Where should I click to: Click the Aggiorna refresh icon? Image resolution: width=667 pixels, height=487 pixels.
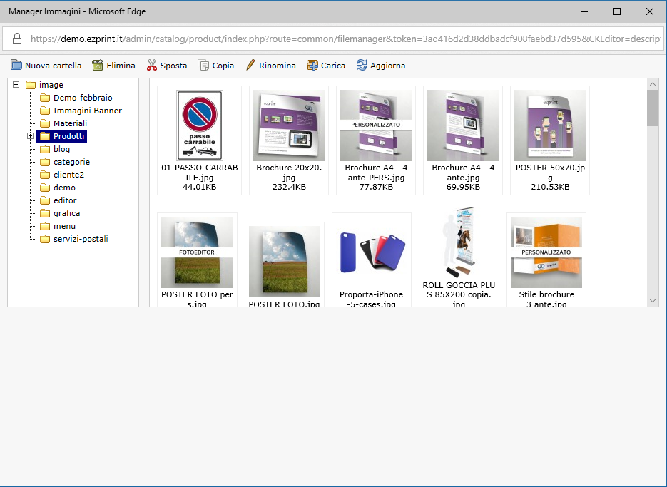(x=362, y=65)
